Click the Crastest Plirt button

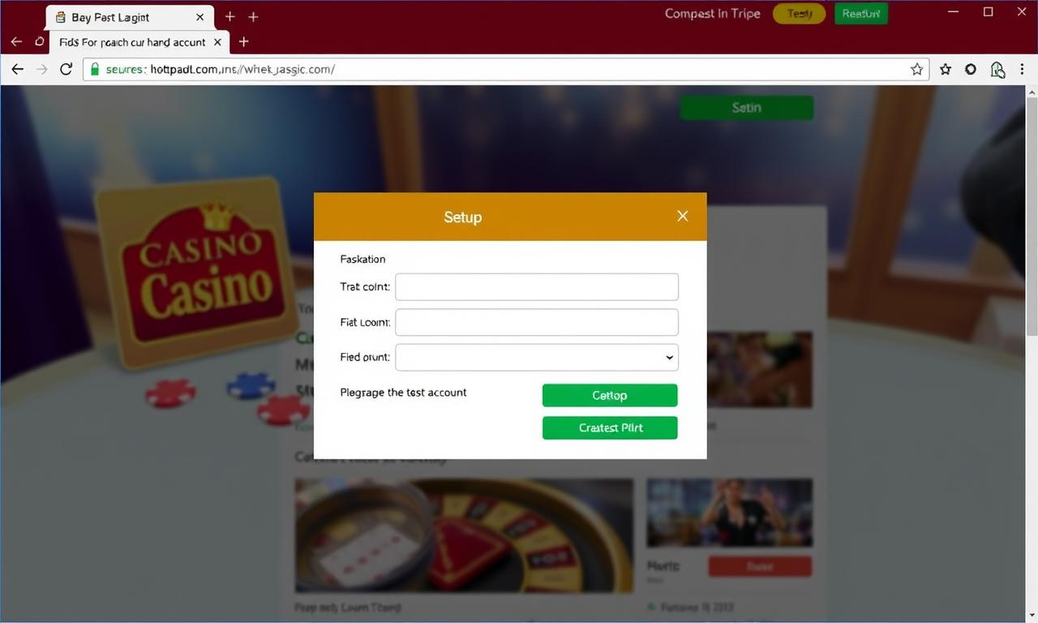coord(610,428)
